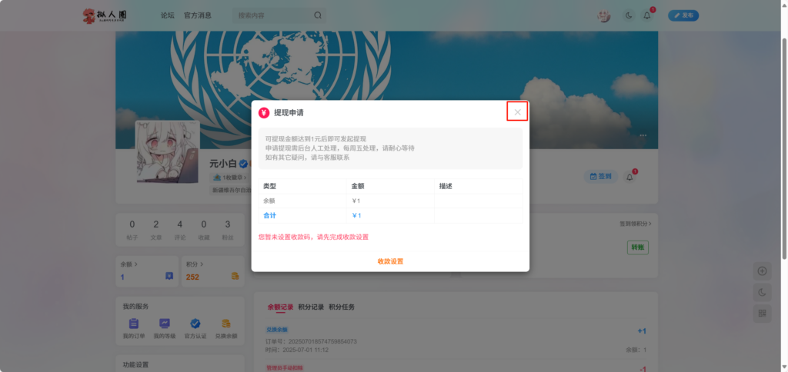
Task: Click the 官方认证 badge icon
Action: (x=195, y=324)
